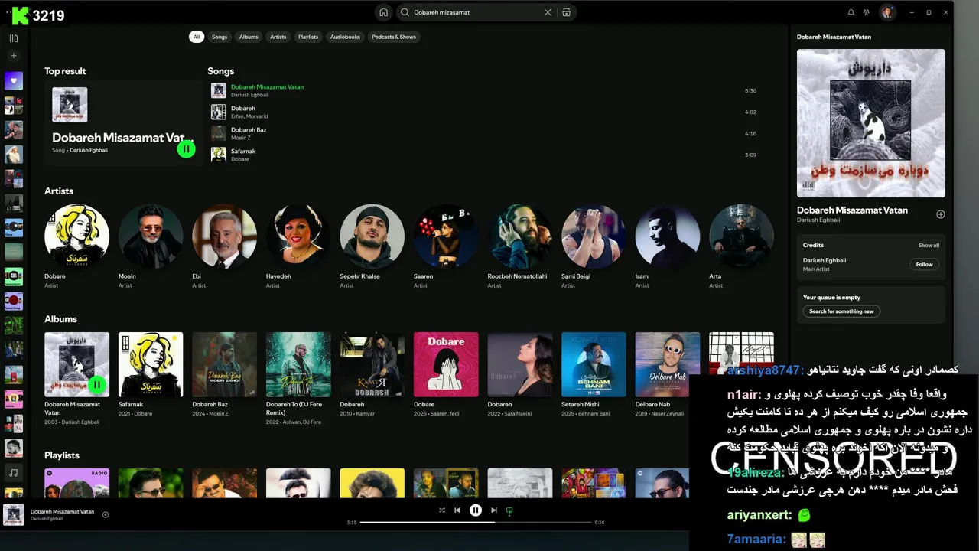Click Search for something new button
This screenshot has width=979, height=551.
(x=841, y=311)
